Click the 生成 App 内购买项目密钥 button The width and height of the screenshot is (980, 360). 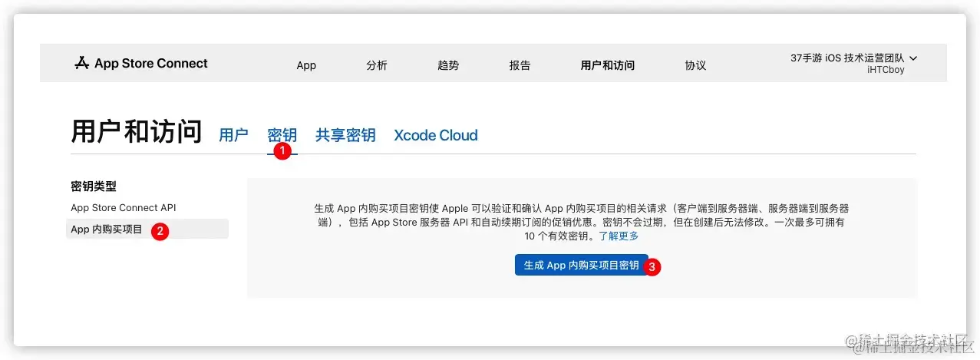(x=582, y=265)
